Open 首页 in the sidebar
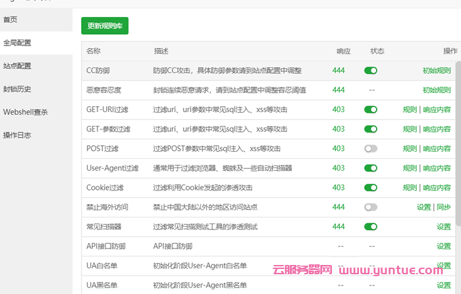 tap(11, 20)
